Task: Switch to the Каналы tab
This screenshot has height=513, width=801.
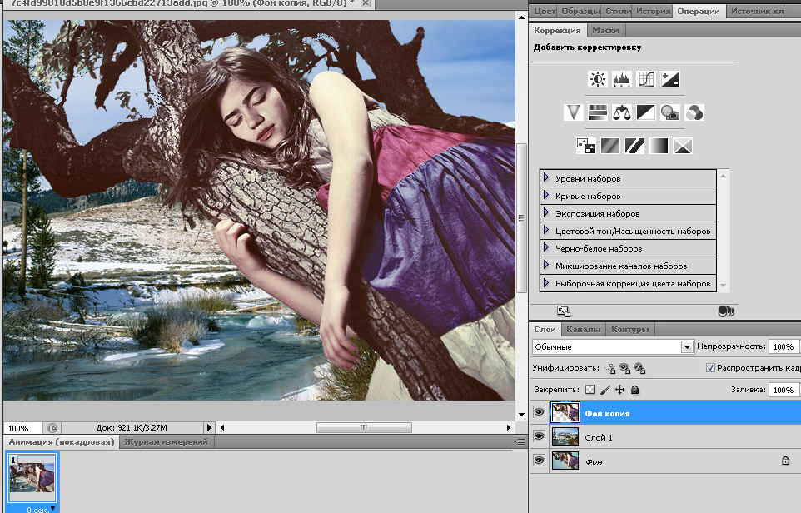Action: tap(583, 330)
